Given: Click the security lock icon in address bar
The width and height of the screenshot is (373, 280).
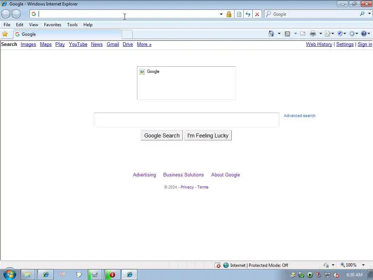Looking at the screenshot, I should coord(229,14).
